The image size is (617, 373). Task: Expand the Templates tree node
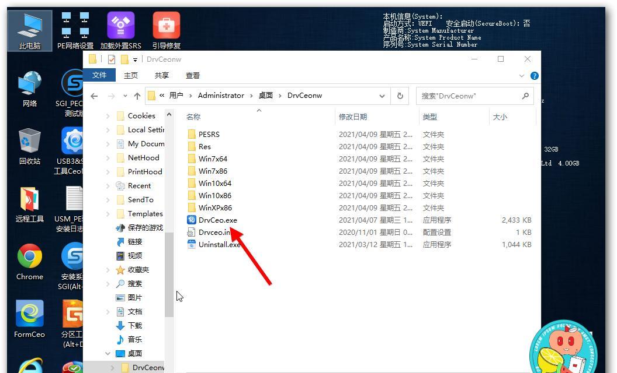108,213
